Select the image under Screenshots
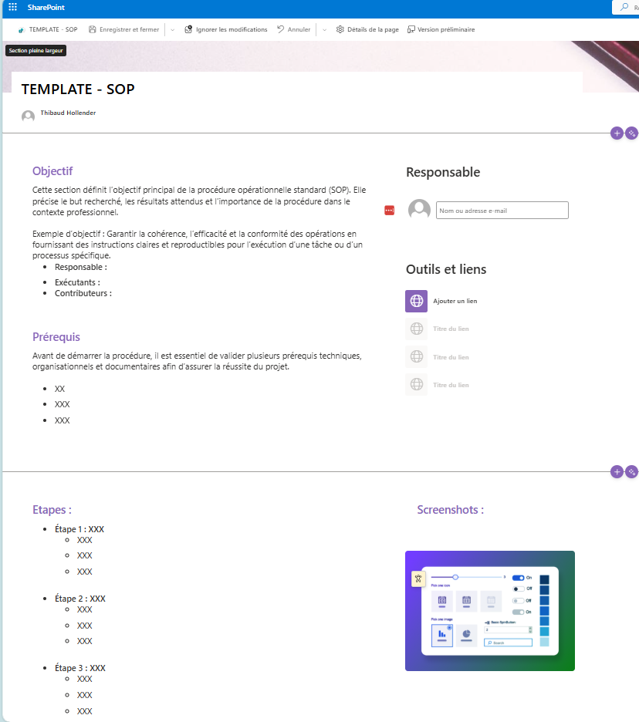 [x=489, y=610]
